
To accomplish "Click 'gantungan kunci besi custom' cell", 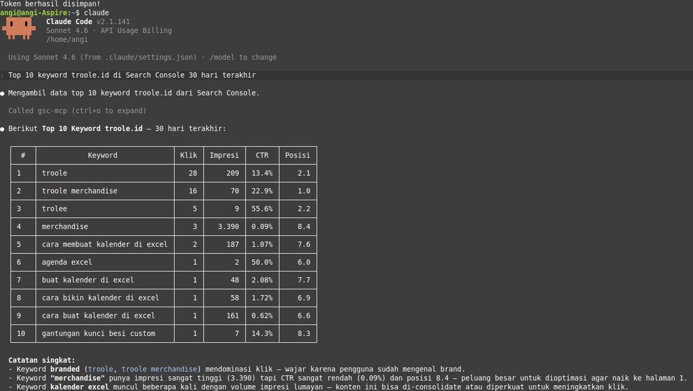I will pos(98,334).
